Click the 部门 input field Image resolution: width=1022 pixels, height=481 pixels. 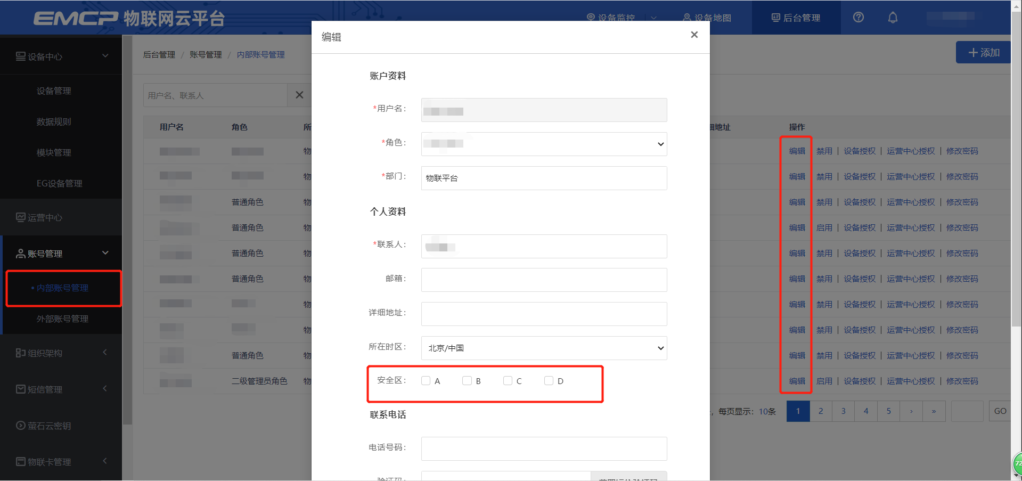tap(544, 178)
